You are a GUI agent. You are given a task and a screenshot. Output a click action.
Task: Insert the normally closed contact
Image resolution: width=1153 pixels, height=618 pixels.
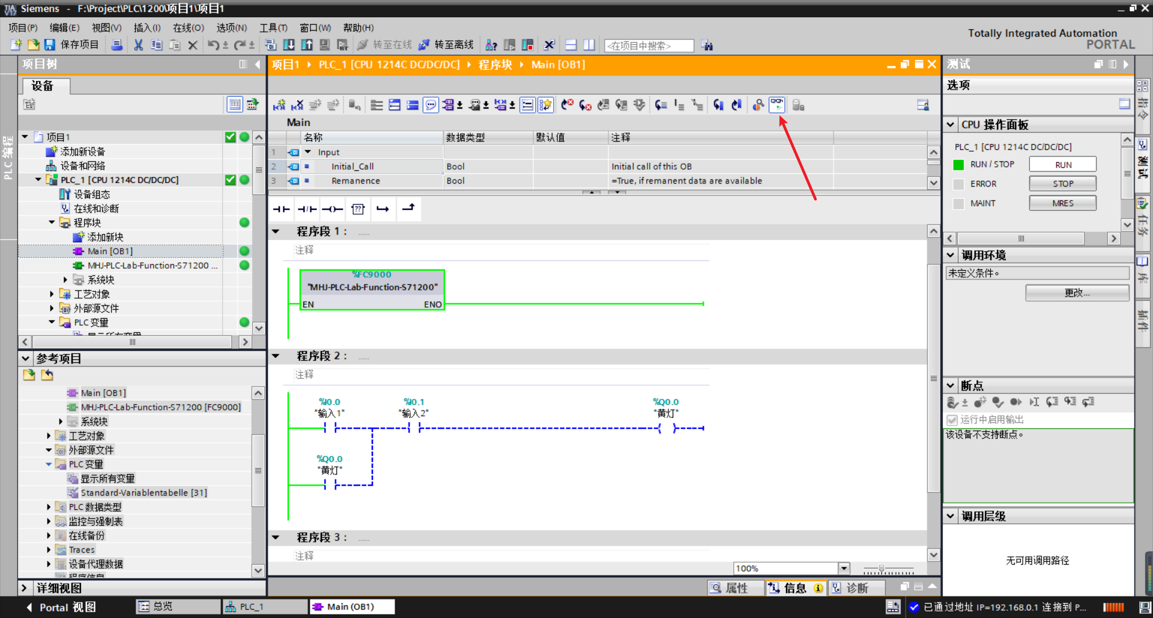pyautogui.click(x=306, y=209)
